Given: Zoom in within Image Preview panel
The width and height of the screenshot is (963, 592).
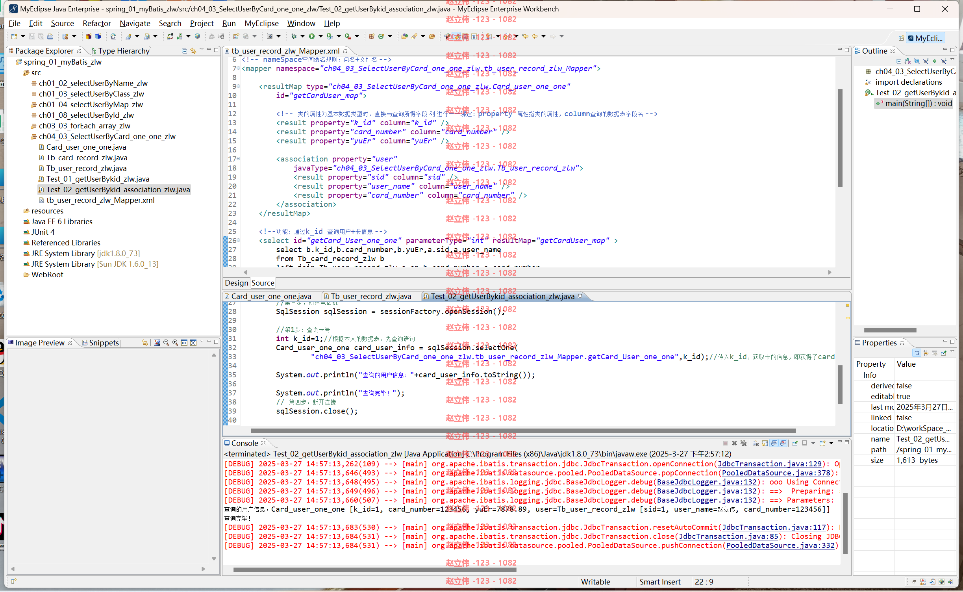Looking at the screenshot, I should pos(175,343).
